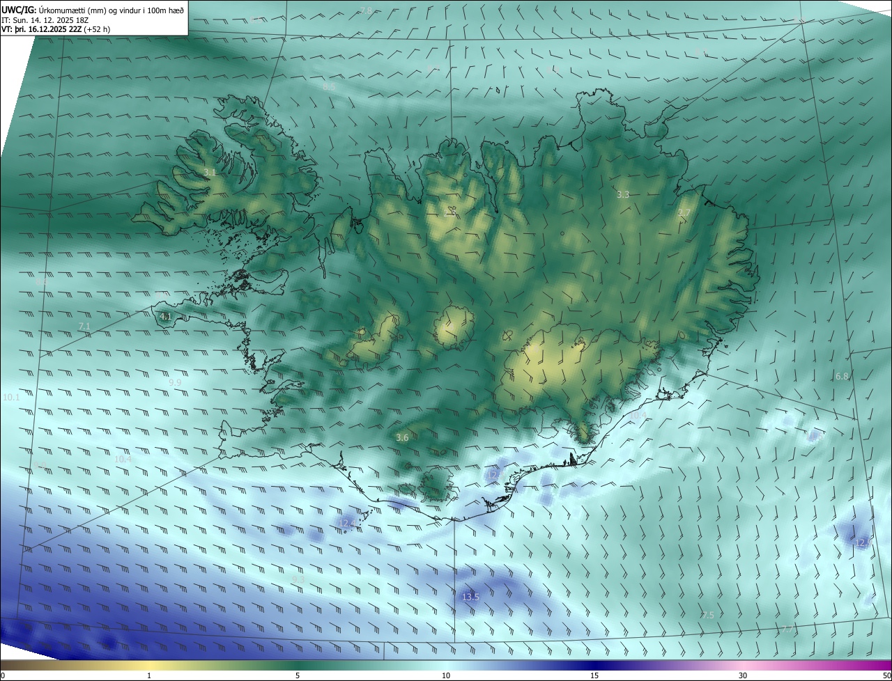
Task: Click the initialization time 'IT: Sun. 14. 12. 2025 18Z'
Action: [45, 20]
